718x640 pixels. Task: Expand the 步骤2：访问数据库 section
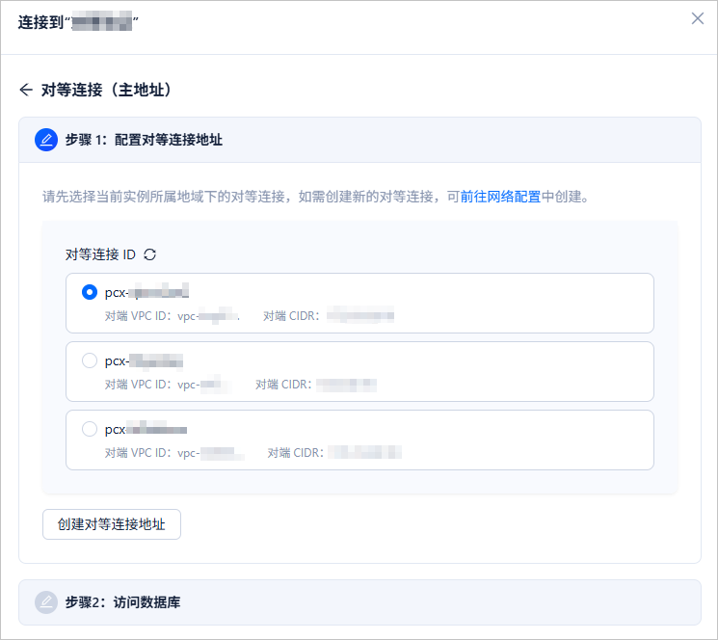click(x=359, y=602)
